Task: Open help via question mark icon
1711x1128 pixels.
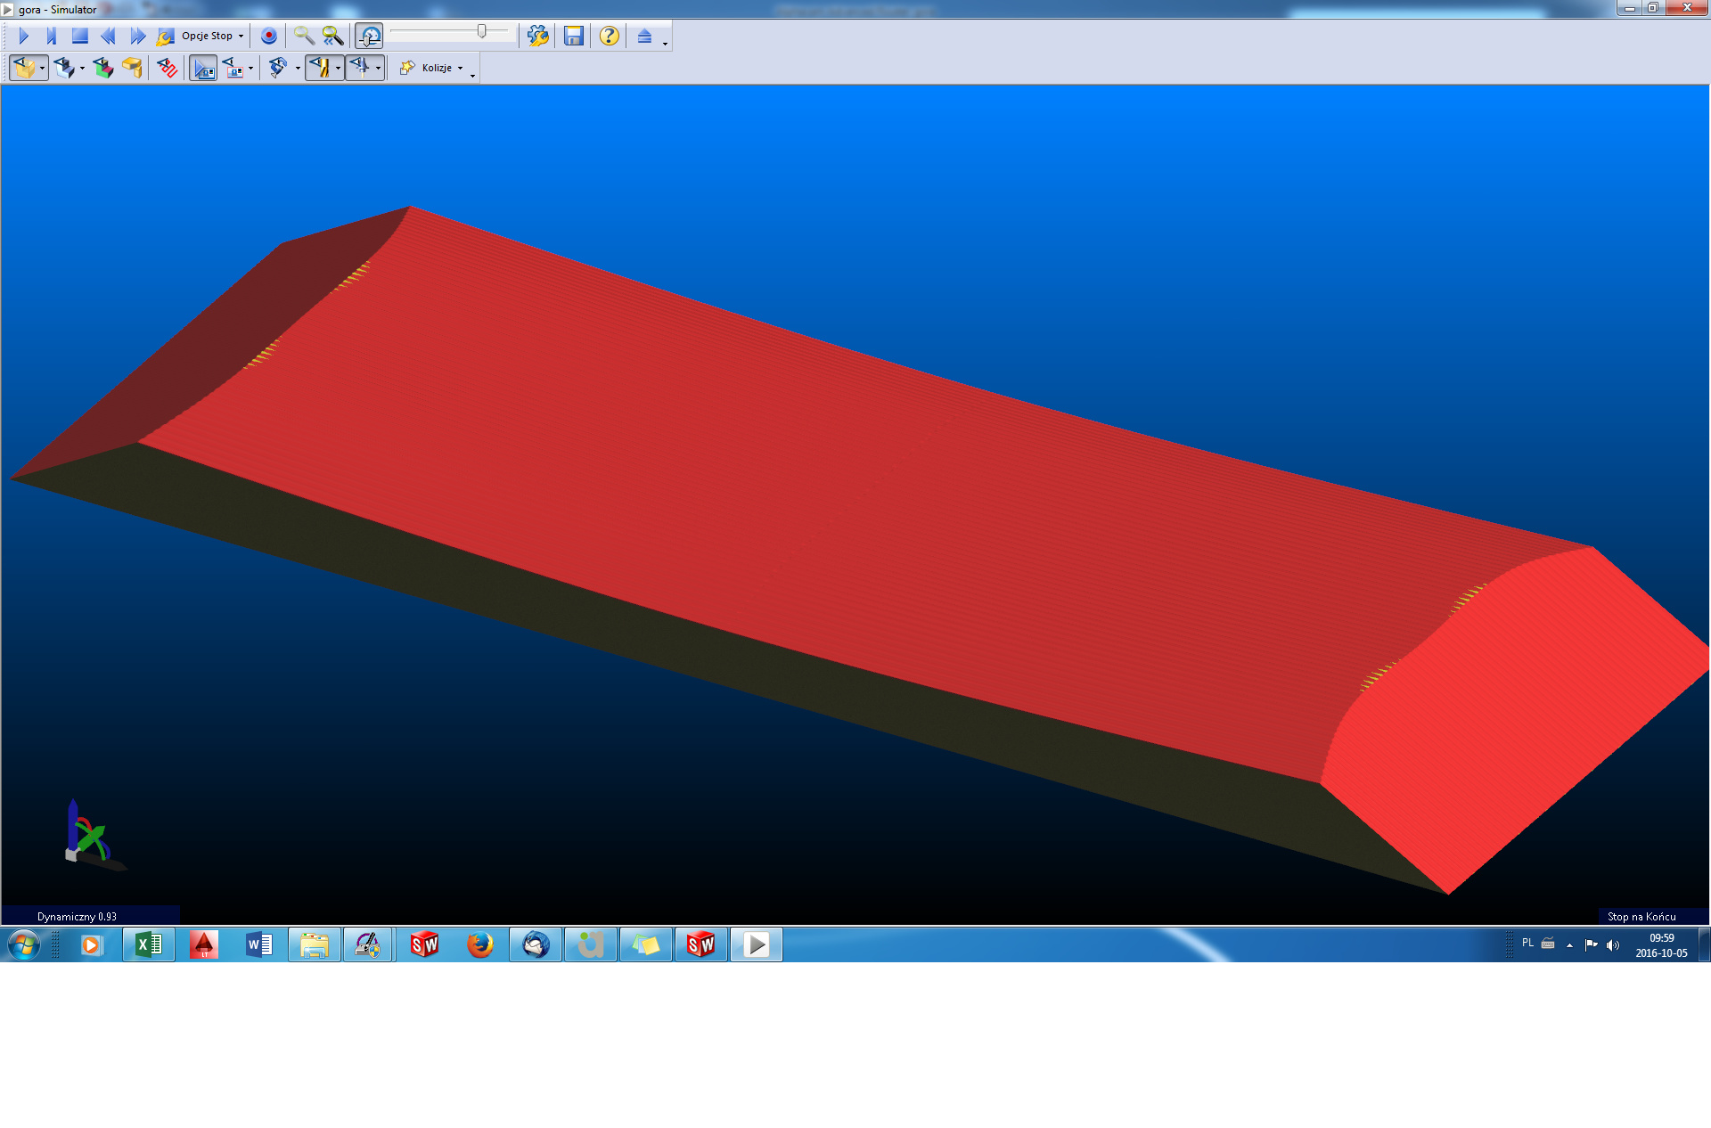Action: [609, 37]
